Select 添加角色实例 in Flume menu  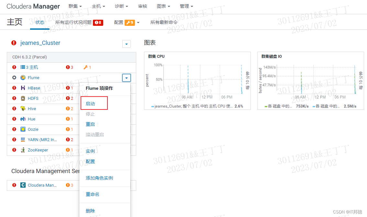pos(99,178)
